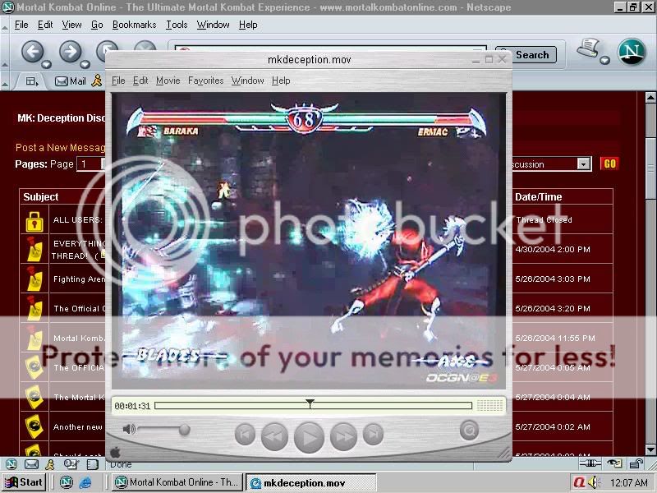Click the rewind button in QuickTime
Image resolution: width=657 pixels, height=493 pixels.
pos(274,436)
